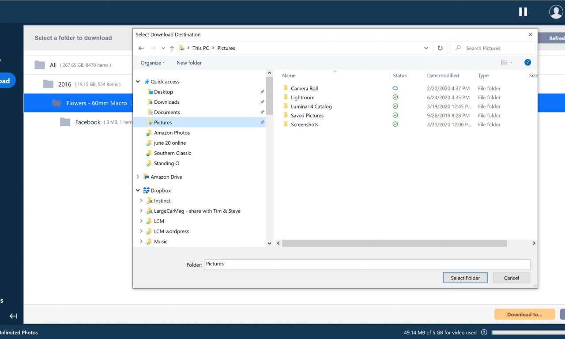Click the New folder button
Screen dimensions: 565x339
pos(189,63)
